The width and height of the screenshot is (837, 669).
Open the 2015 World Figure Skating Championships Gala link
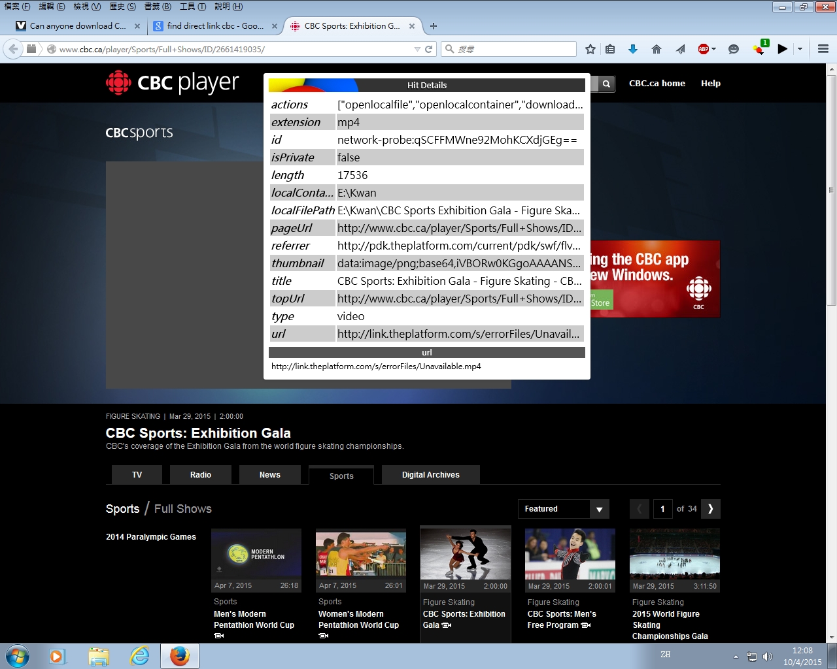point(670,625)
